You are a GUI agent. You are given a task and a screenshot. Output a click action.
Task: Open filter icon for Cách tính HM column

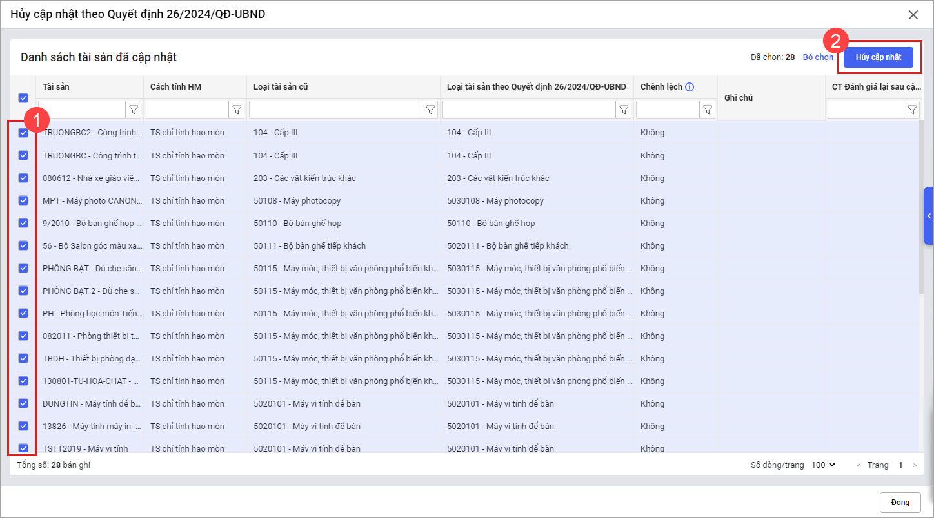(x=237, y=110)
